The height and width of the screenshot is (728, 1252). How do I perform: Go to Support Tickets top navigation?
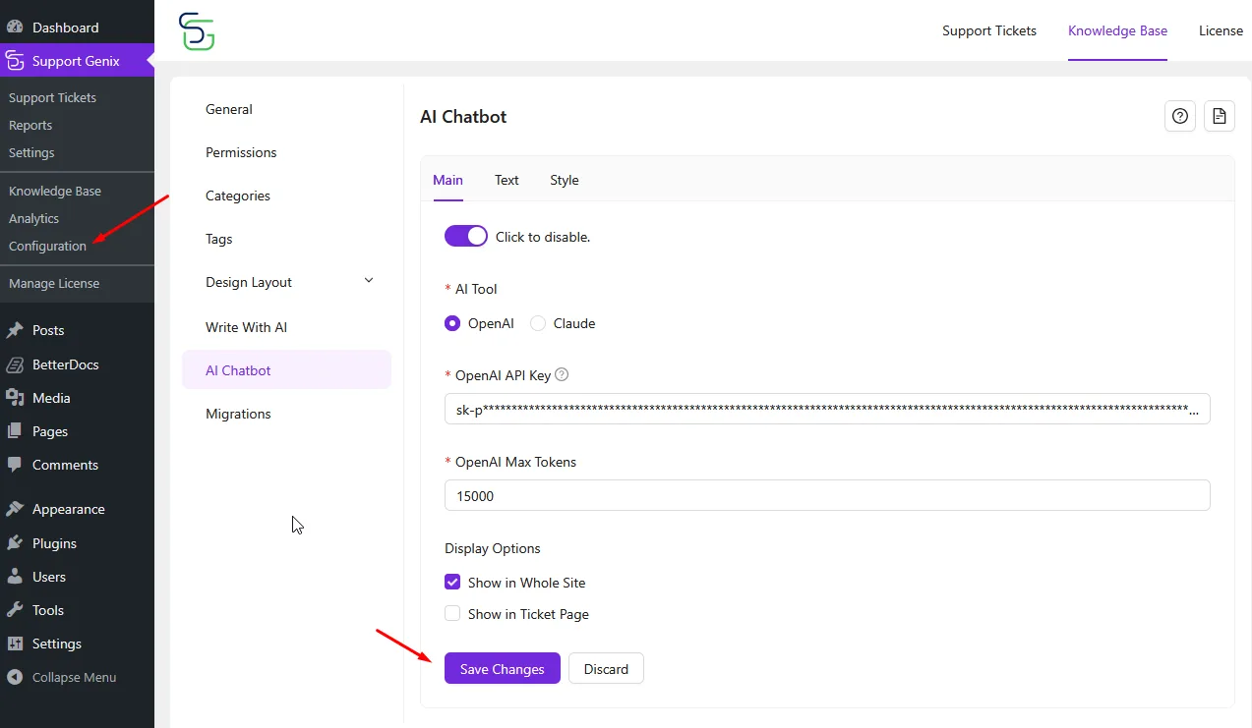coord(988,30)
